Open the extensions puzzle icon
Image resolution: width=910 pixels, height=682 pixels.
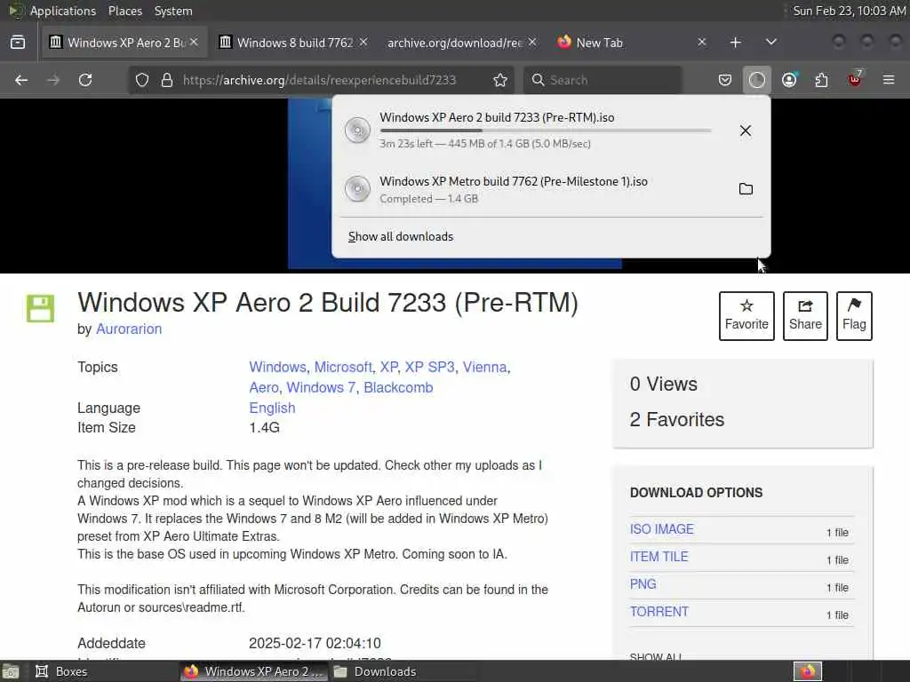(x=821, y=80)
